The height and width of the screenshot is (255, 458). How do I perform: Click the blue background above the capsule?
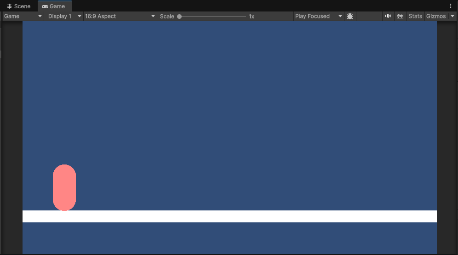pyautogui.click(x=64, y=115)
